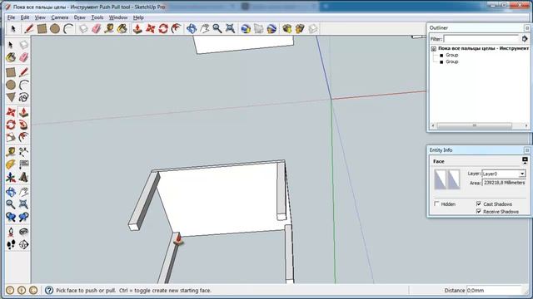Viewport: 533px width, 299px height.
Task: Toggle the Hidden checkbox
Action: pos(436,203)
